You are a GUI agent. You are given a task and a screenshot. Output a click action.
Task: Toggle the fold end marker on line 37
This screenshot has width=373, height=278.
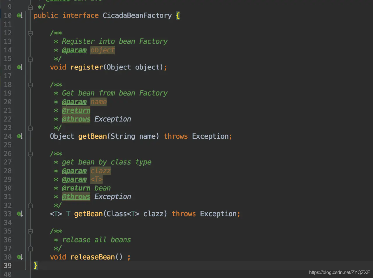click(30, 249)
